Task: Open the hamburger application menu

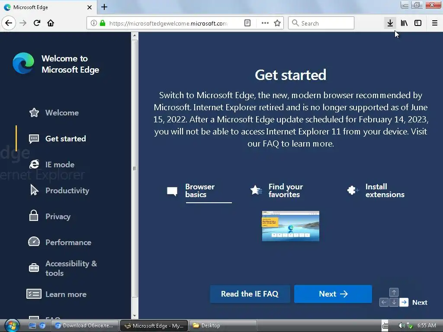Action: click(434, 23)
